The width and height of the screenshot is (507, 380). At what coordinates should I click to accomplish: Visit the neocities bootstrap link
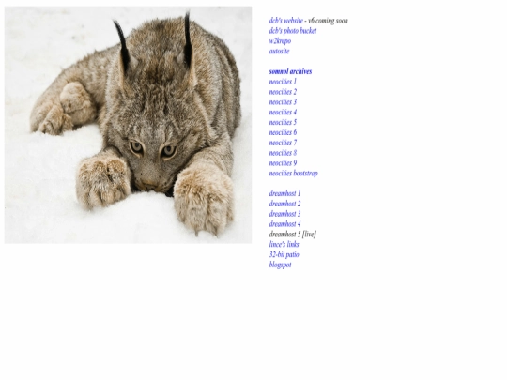pos(293,174)
